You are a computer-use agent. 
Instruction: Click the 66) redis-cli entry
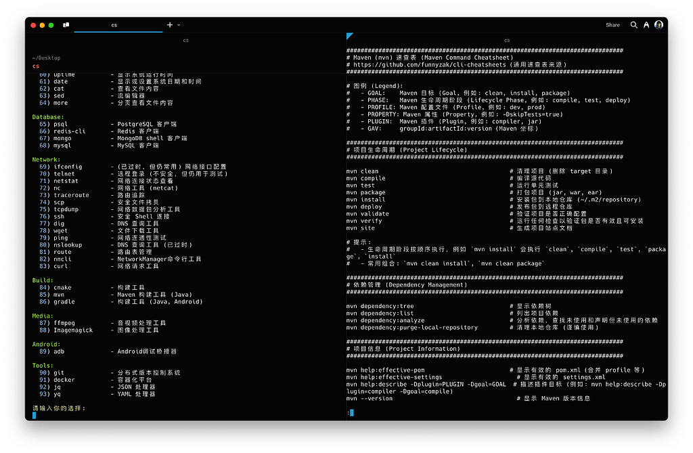(x=99, y=131)
